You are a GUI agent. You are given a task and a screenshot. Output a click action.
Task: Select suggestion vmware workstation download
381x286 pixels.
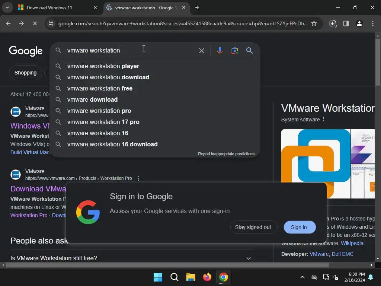click(155, 77)
